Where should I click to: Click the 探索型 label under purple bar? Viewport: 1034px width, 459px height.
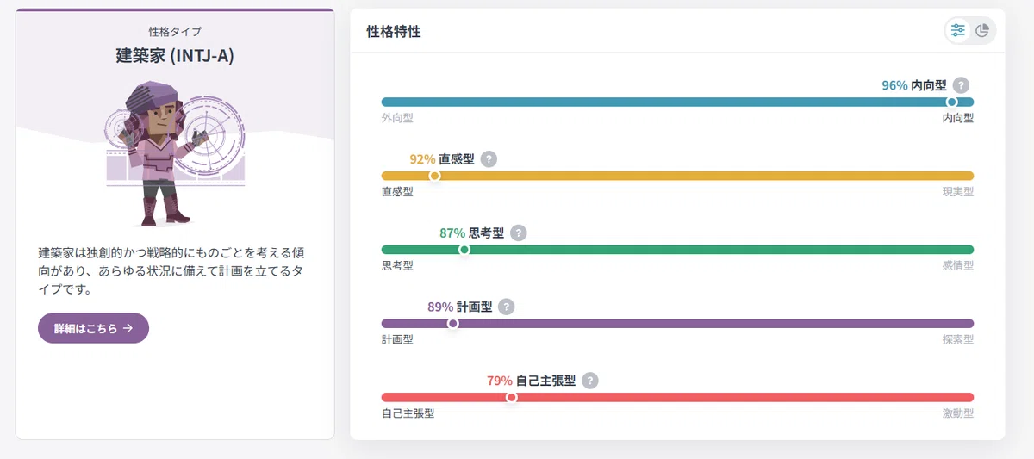click(x=957, y=339)
